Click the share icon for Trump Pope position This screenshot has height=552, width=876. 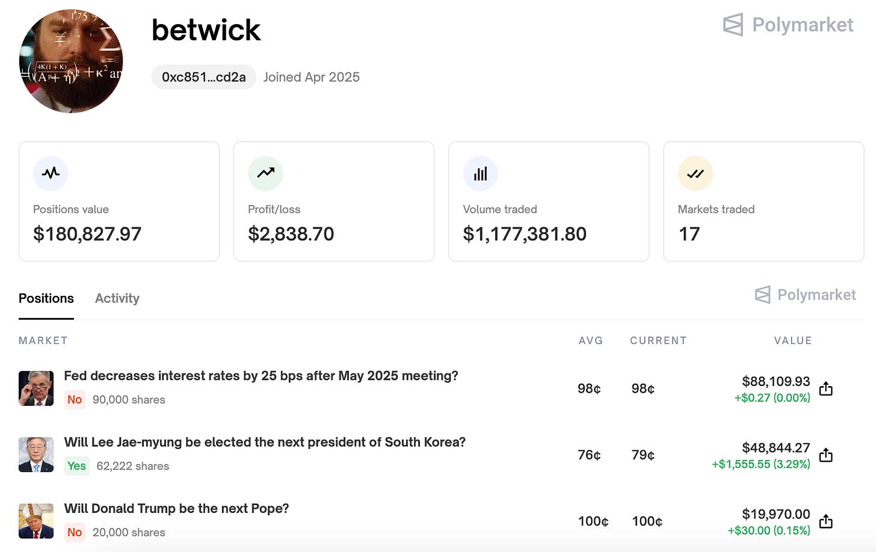(826, 521)
